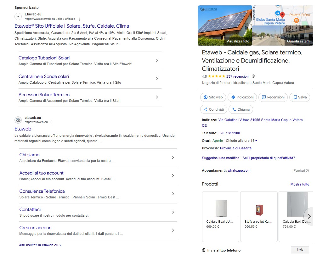The width and height of the screenshot is (328, 255).
Task: Click the info icon beside 237 recensioni
Action: 253,76
